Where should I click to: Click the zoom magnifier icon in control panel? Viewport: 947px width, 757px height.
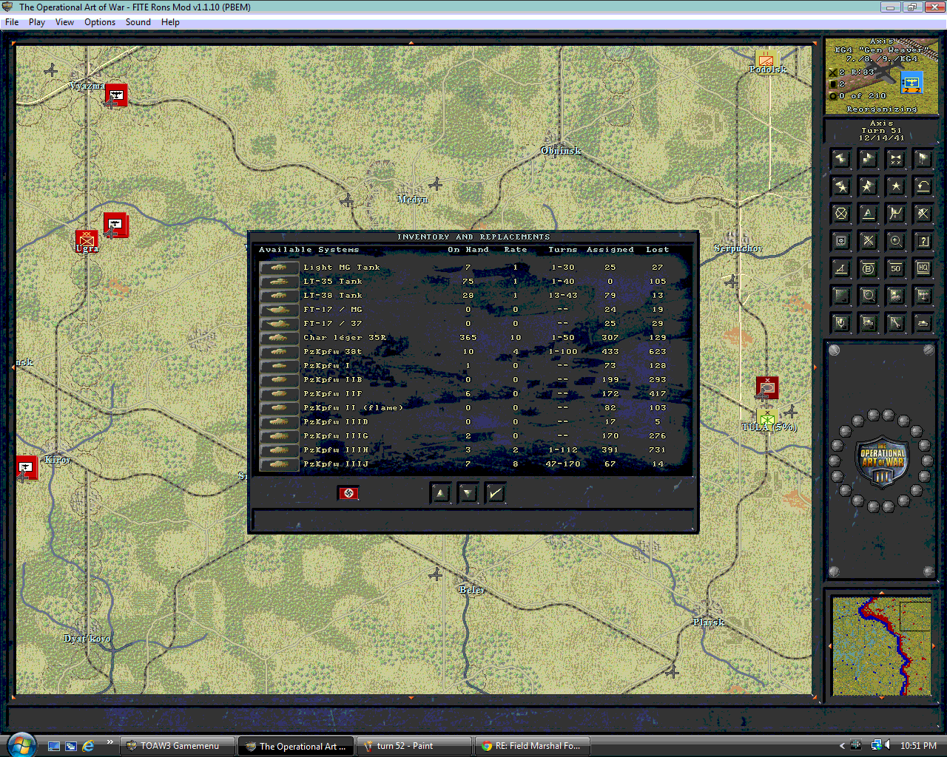point(896,241)
